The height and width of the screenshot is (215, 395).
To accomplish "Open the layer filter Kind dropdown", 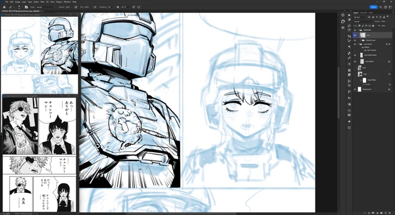I will (360, 17).
